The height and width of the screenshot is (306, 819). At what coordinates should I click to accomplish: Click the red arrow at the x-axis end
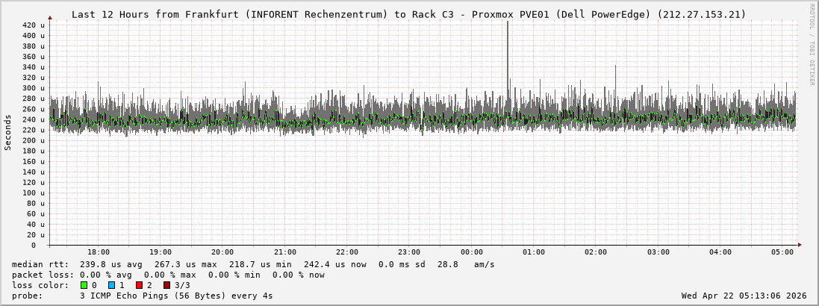coord(799,245)
